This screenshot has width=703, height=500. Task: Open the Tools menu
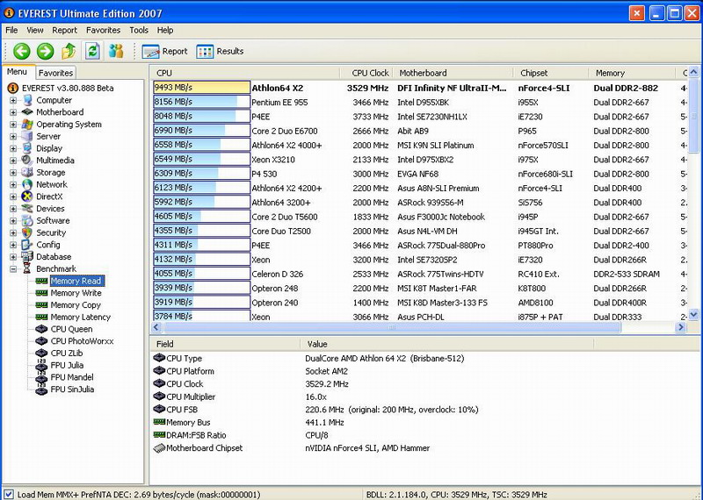coord(139,30)
